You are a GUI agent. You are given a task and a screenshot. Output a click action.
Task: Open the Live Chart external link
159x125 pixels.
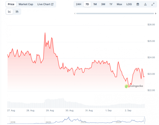(45, 4)
